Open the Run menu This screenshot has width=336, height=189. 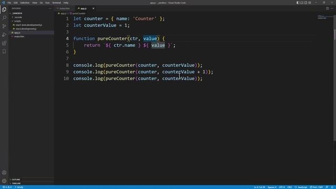[48, 3]
